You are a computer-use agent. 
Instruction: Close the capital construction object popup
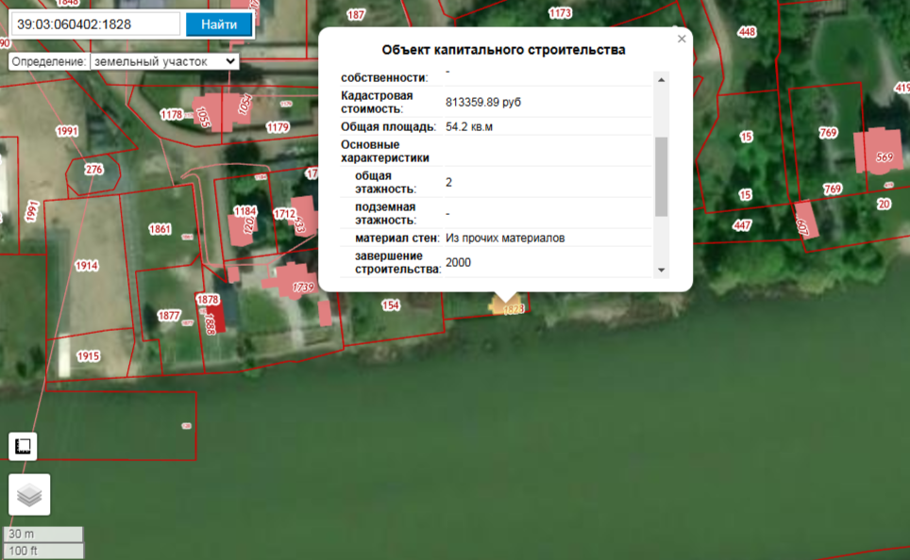click(682, 39)
